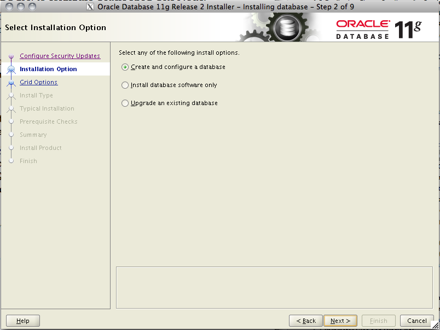
Task: Proceed by clicking Next
Action: click(340, 321)
